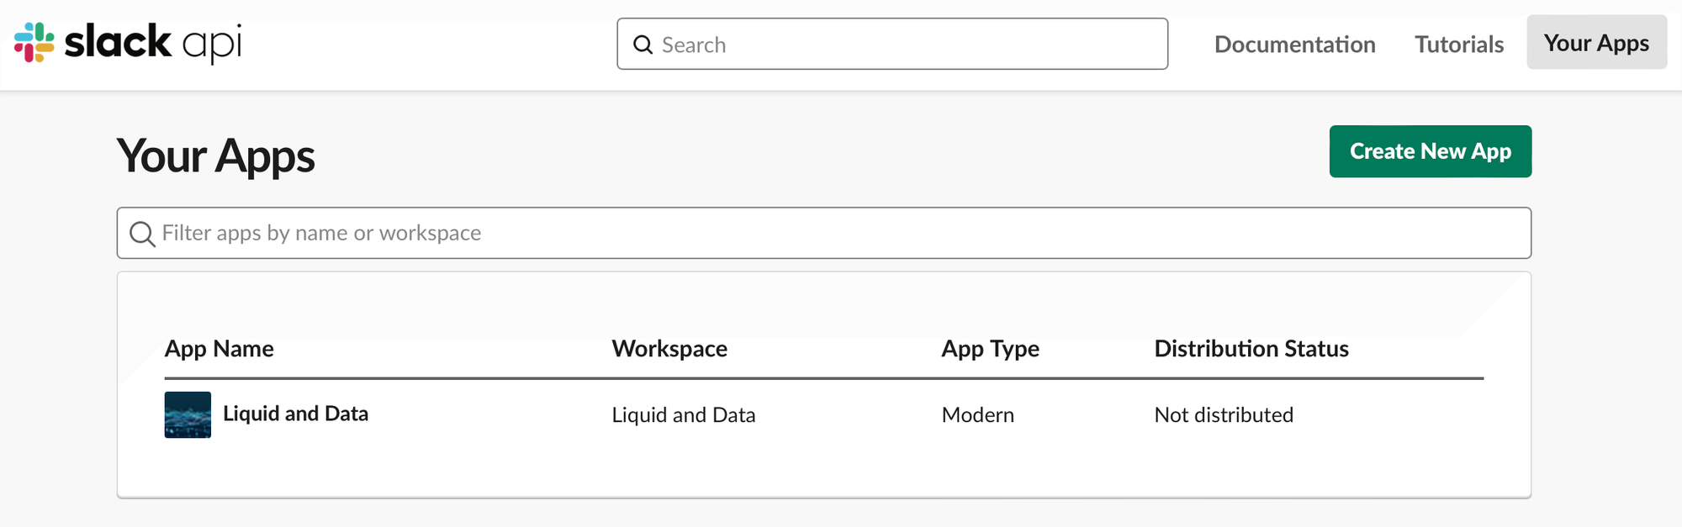Click the colorful Slack logo icon
Viewport: 1682px width, 527px height.
pos(34,42)
